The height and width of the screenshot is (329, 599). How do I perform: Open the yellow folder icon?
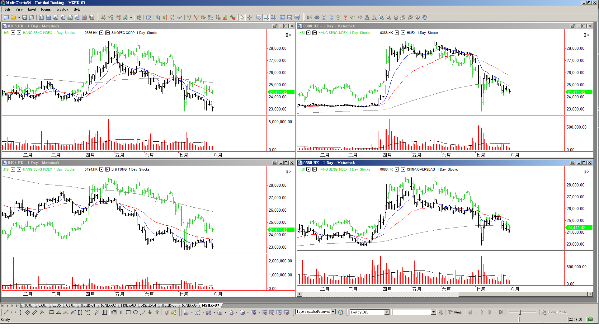click(13, 18)
